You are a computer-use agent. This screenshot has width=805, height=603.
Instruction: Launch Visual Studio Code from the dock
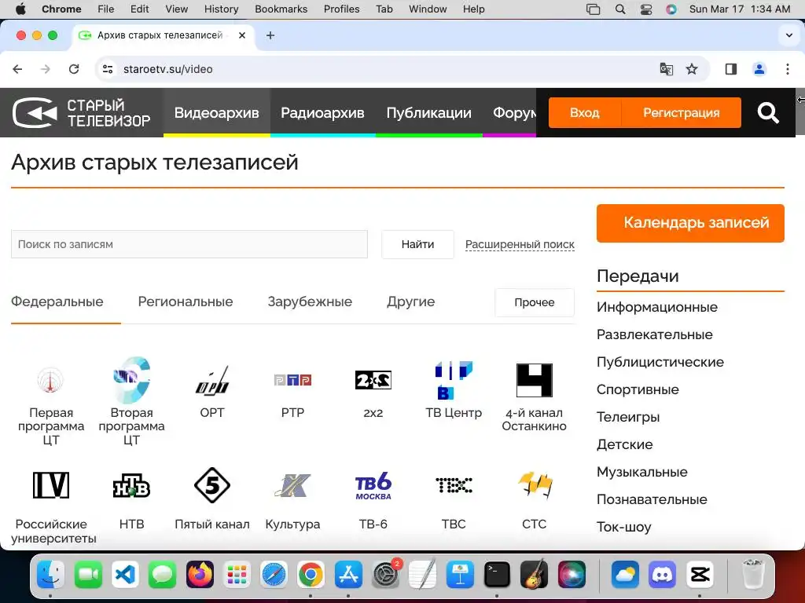[125, 574]
